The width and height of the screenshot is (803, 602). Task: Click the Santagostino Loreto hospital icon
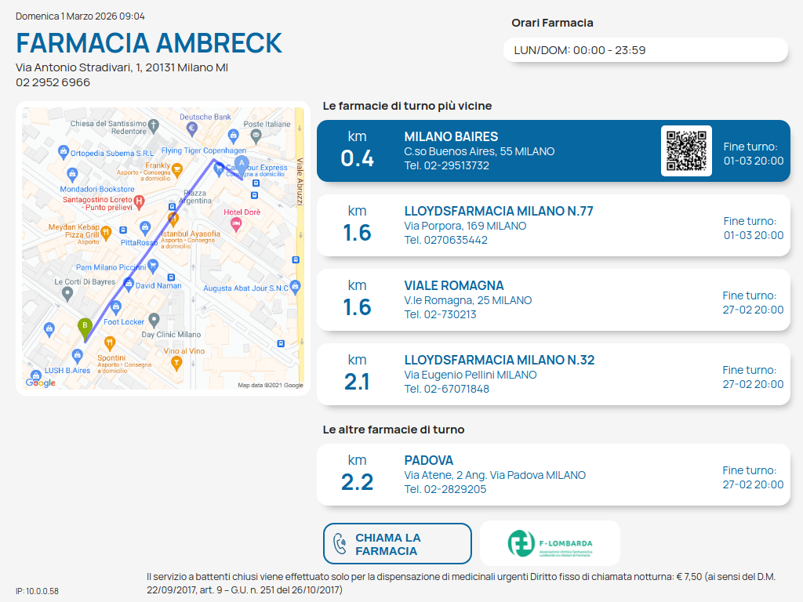(x=140, y=202)
